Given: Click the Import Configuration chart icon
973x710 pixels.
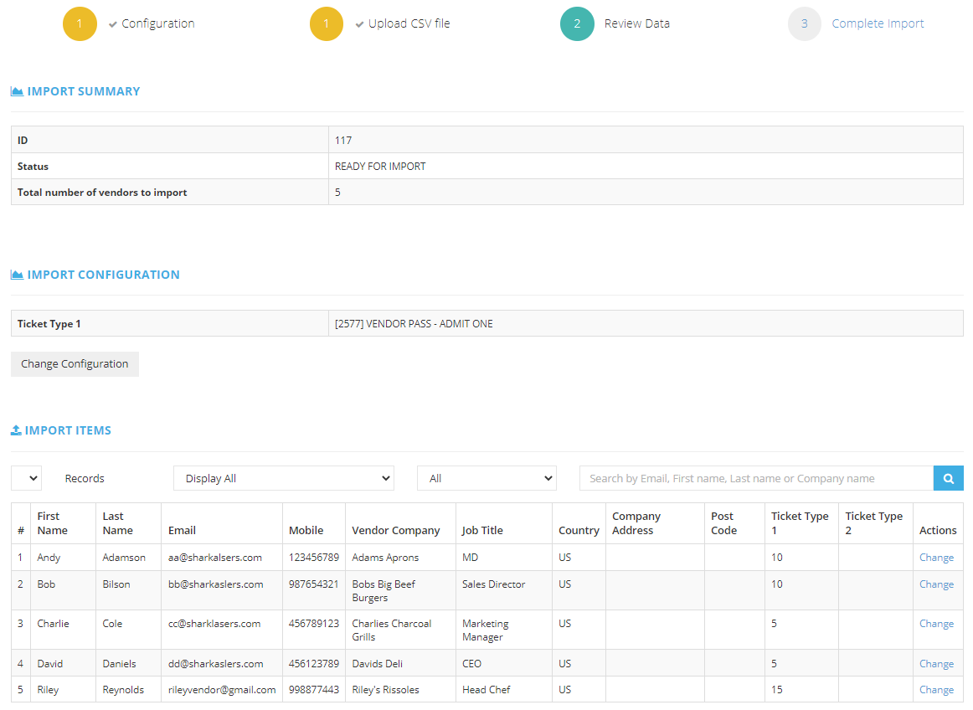Looking at the screenshot, I should point(17,275).
